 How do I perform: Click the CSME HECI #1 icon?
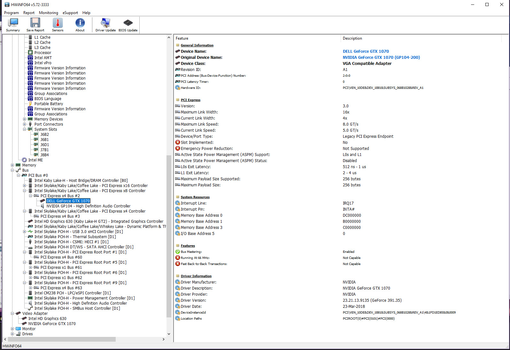point(30,242)
